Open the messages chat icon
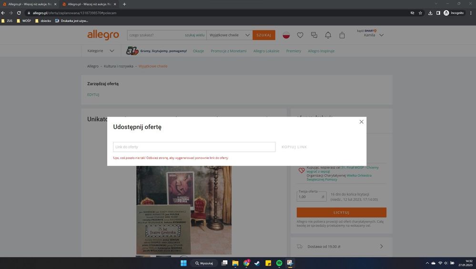This screenshot has width=476, height=269. click(314, 35)
